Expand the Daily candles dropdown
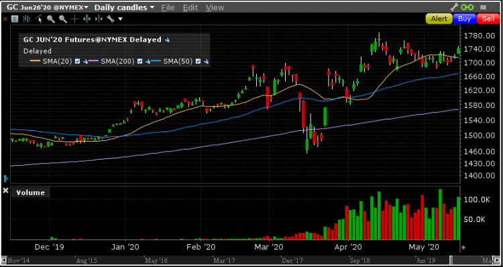Screen dimensions: 503x267 124,7
